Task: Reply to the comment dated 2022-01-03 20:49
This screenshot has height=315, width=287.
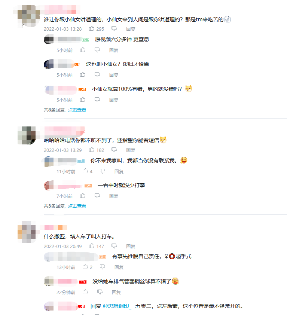Action: coord(131,246)
